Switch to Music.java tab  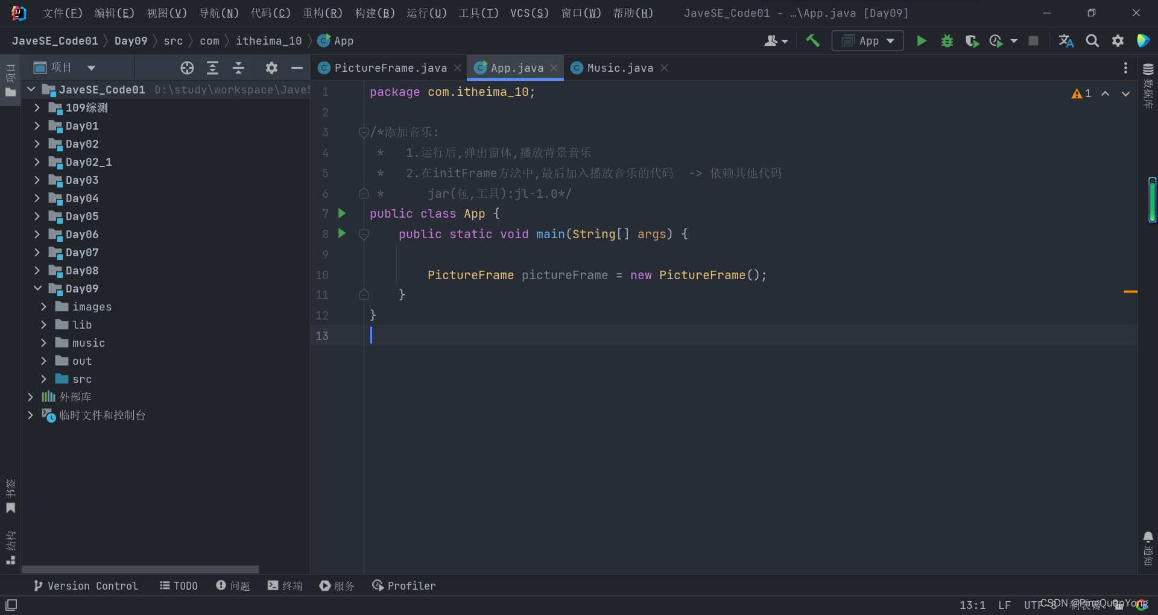(620, 68)
